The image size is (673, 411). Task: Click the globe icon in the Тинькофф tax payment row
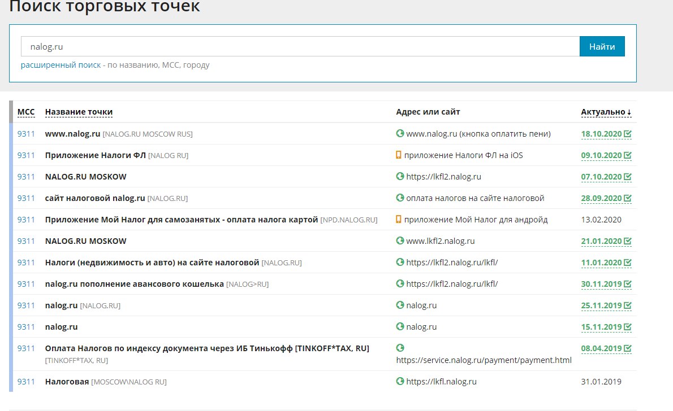click(x=400, y=348)
